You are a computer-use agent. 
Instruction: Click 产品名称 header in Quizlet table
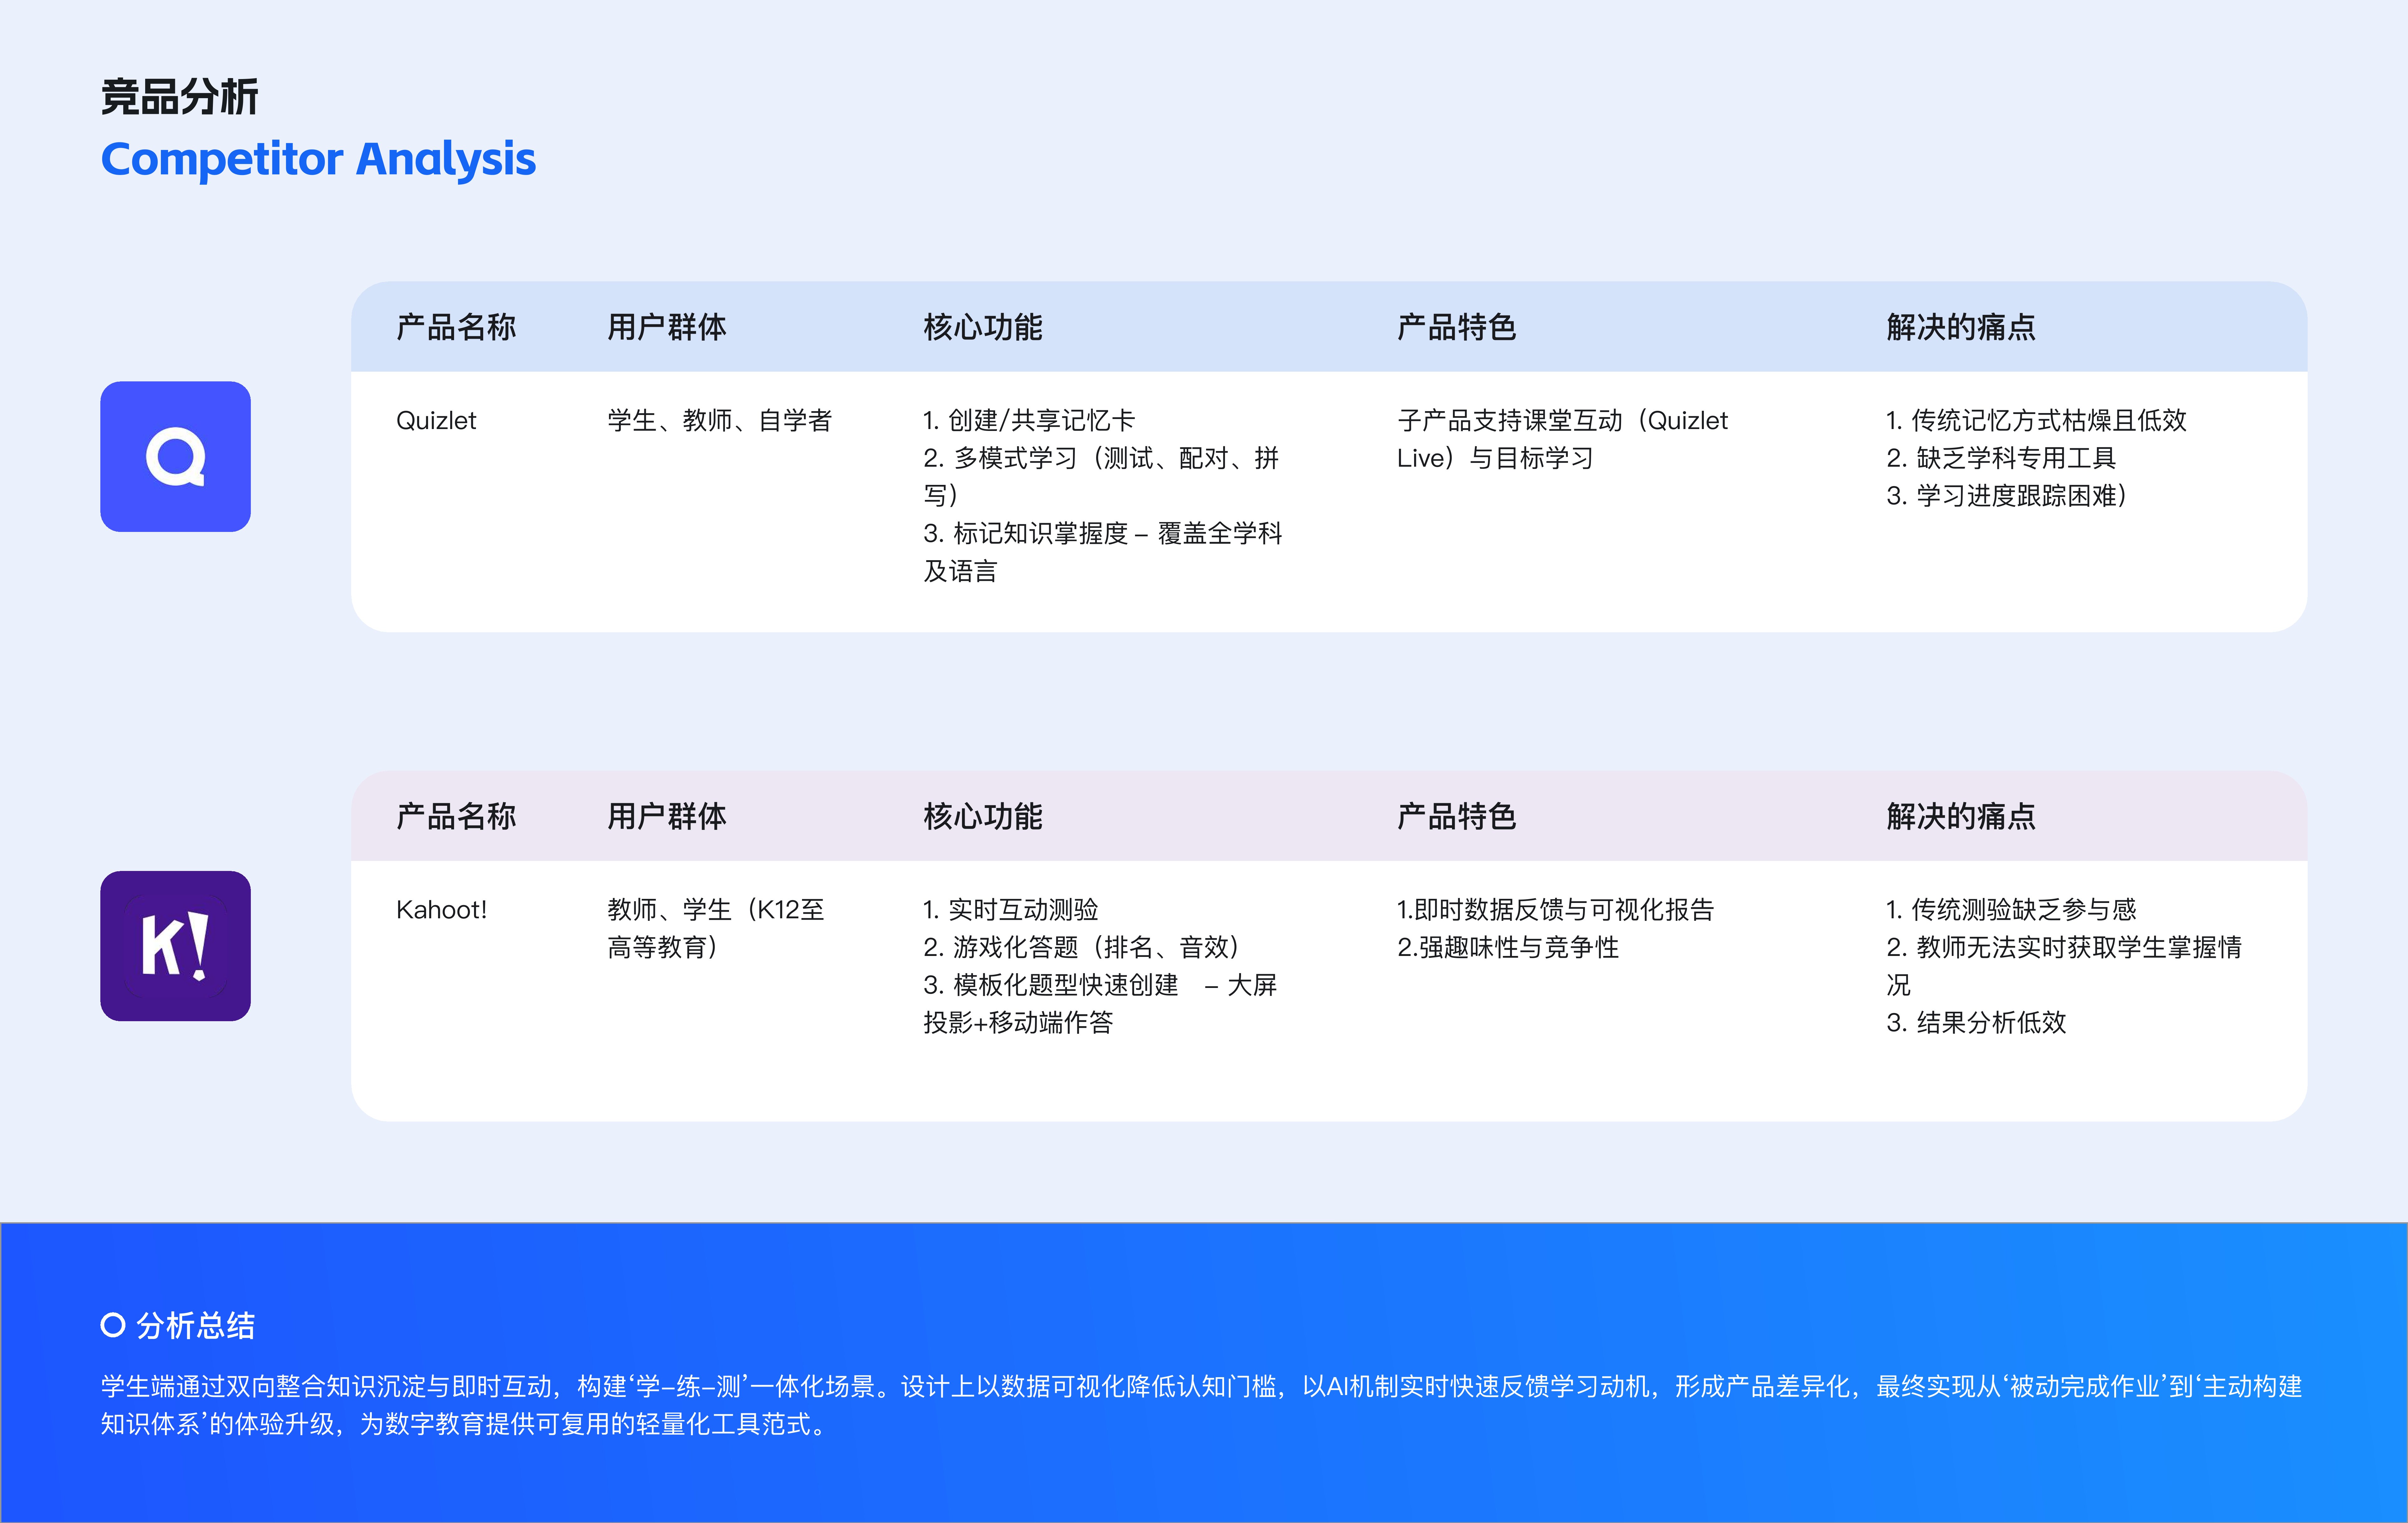pos(456,327)
